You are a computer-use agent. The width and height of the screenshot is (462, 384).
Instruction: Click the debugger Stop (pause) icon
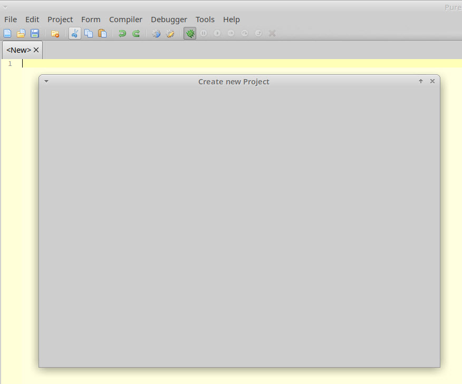203,33
